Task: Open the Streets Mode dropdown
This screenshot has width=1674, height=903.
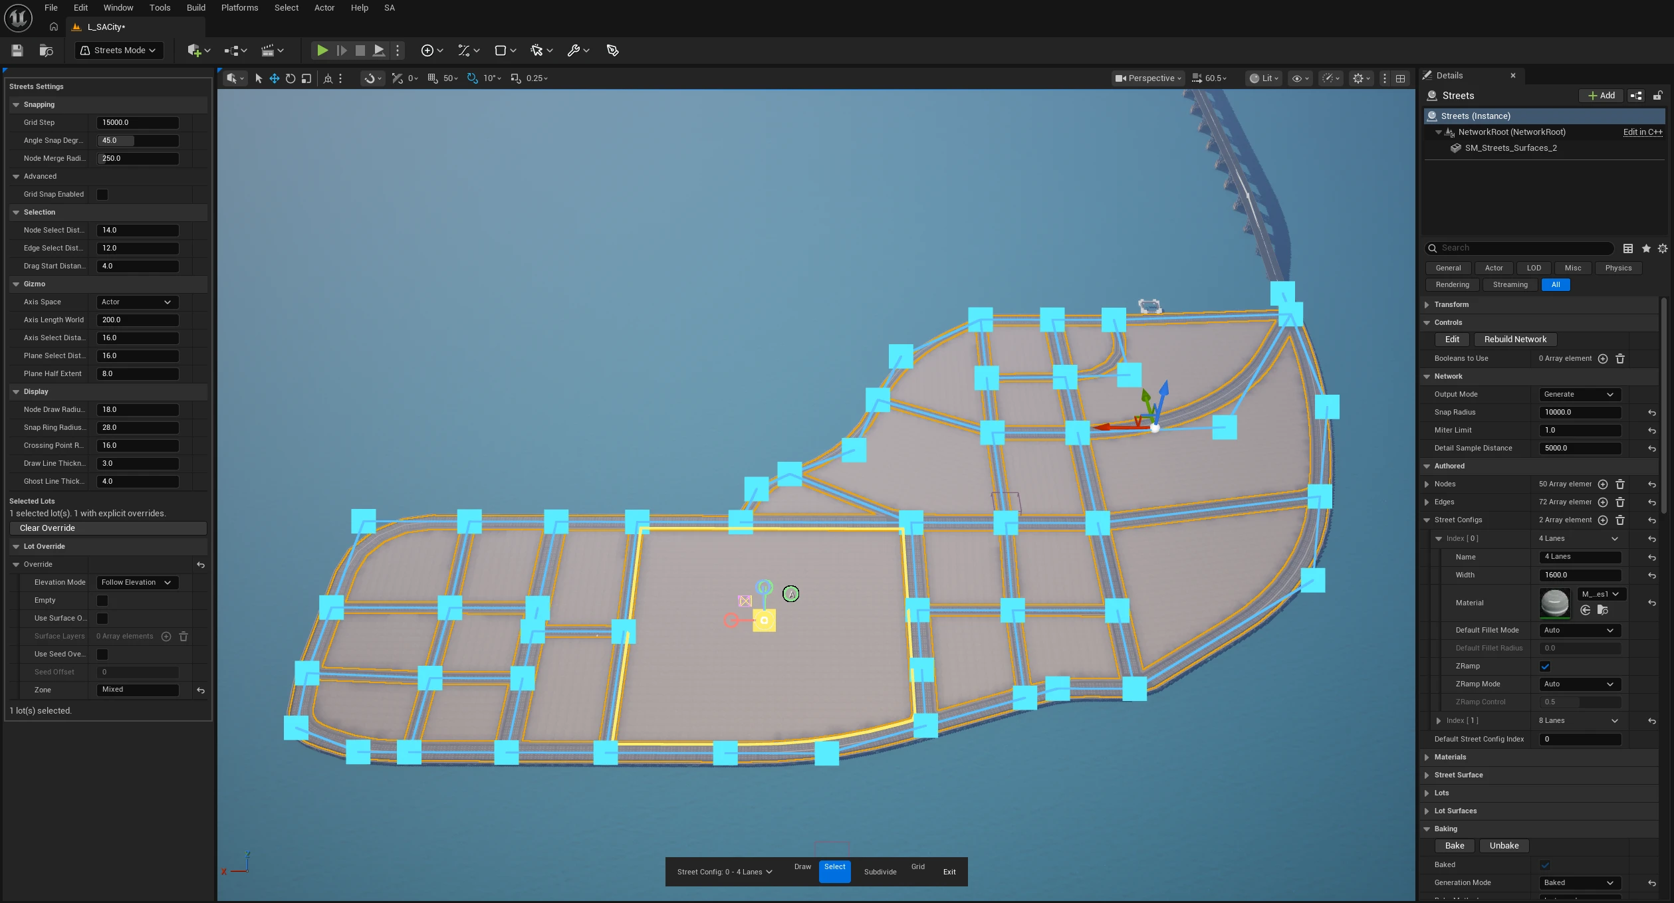Action: tap(119, 50)
